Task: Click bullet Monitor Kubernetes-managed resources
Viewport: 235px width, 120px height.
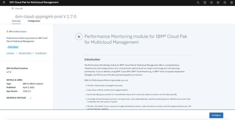Action: tap(105, 85)
